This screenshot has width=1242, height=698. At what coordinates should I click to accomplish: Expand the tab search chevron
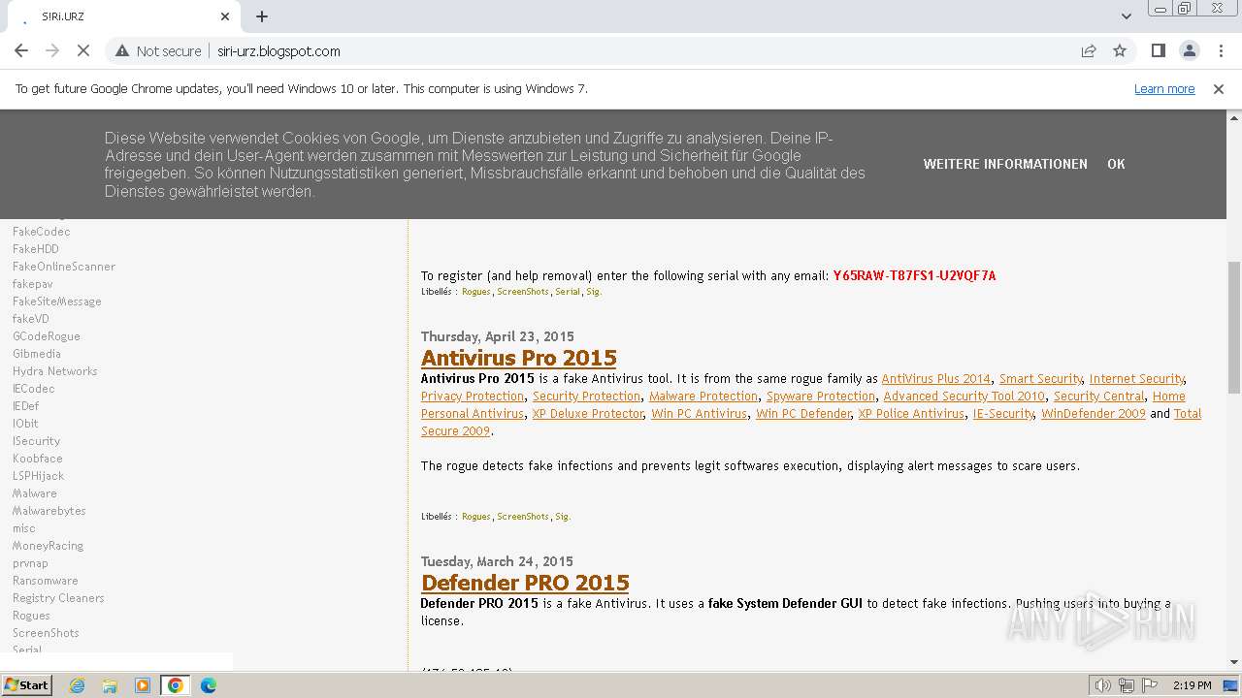tap(1126, 16)
